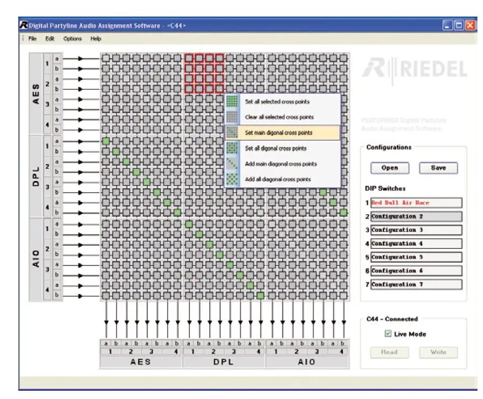The height and width of the screenshot is (399, 483).
Task: Click the vertical AES input group label
Action: coord(36,94)
